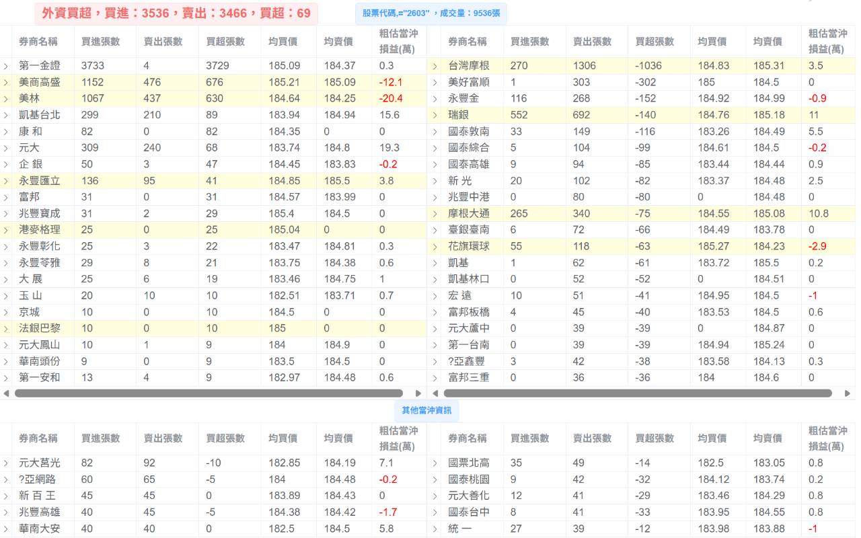861x538 pixels.
Task: Click right arrow on left table scrollbar
Action: [x=418, y=394]
